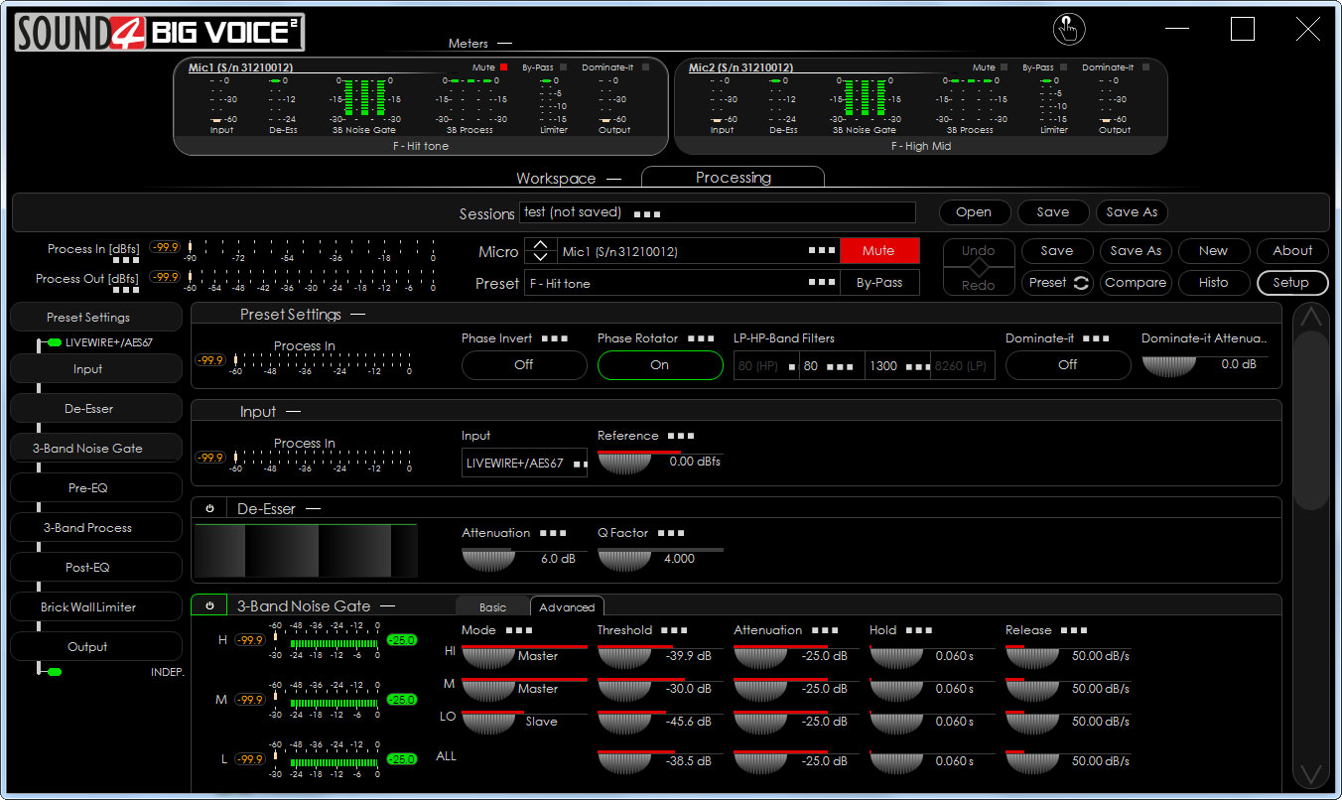The height and width of the screenshot is (800, 1342).
Task: Turn on Phase Invert toggle
Action: pyautogui.click(x=524, y=365)
